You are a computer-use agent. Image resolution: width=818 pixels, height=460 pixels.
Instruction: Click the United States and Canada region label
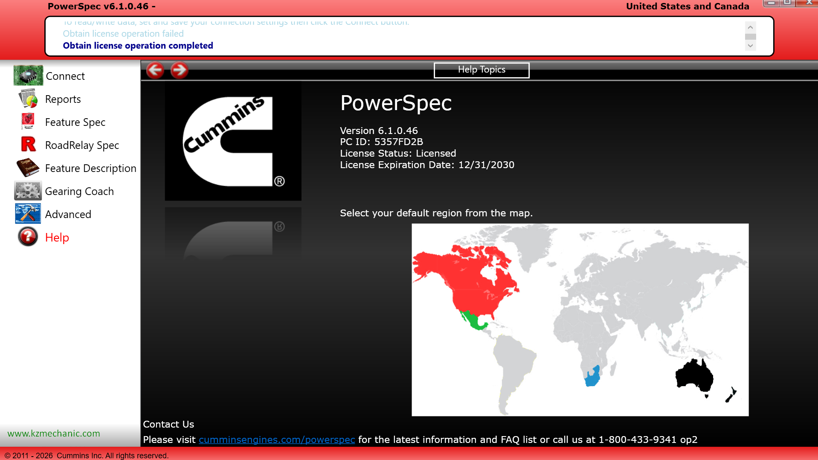[687, 6]
